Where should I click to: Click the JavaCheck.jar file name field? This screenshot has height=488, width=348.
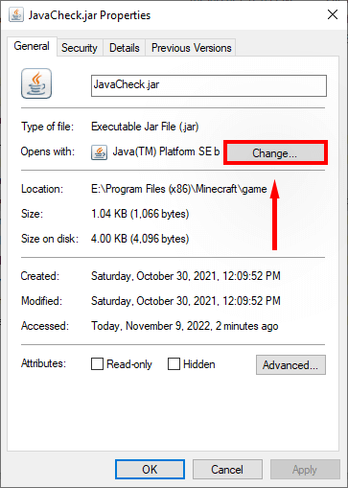coord(209,85)
